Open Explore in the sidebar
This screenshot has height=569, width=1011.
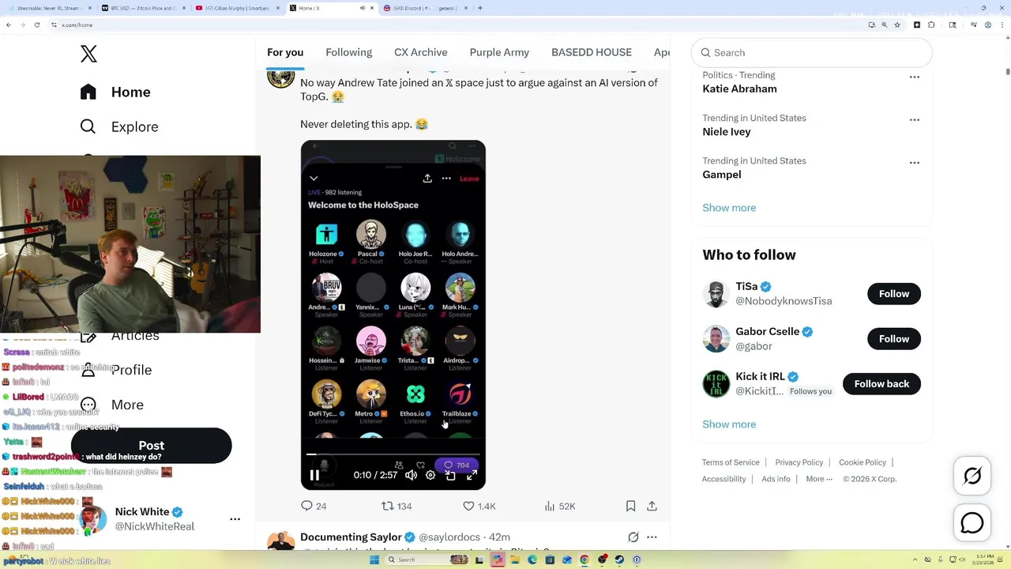(x=119, y=126)
